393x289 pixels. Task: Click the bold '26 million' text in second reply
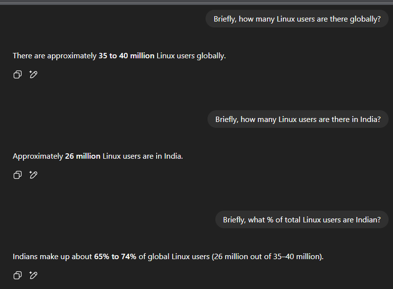[x=83, y=156]
